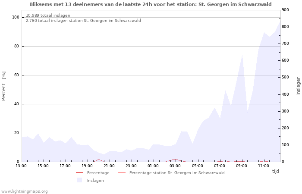Click the light red station percentage legend line
This screenshot has width=302, height=194.
pos(121,173)
